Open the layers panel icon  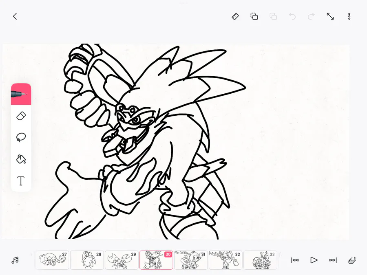point(352,260)
